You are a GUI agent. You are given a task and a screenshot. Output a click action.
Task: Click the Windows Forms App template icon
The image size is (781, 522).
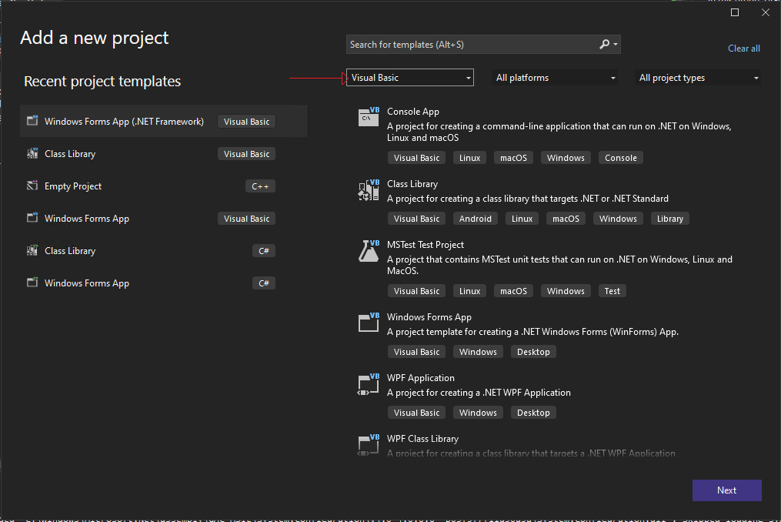pos(368,323)
